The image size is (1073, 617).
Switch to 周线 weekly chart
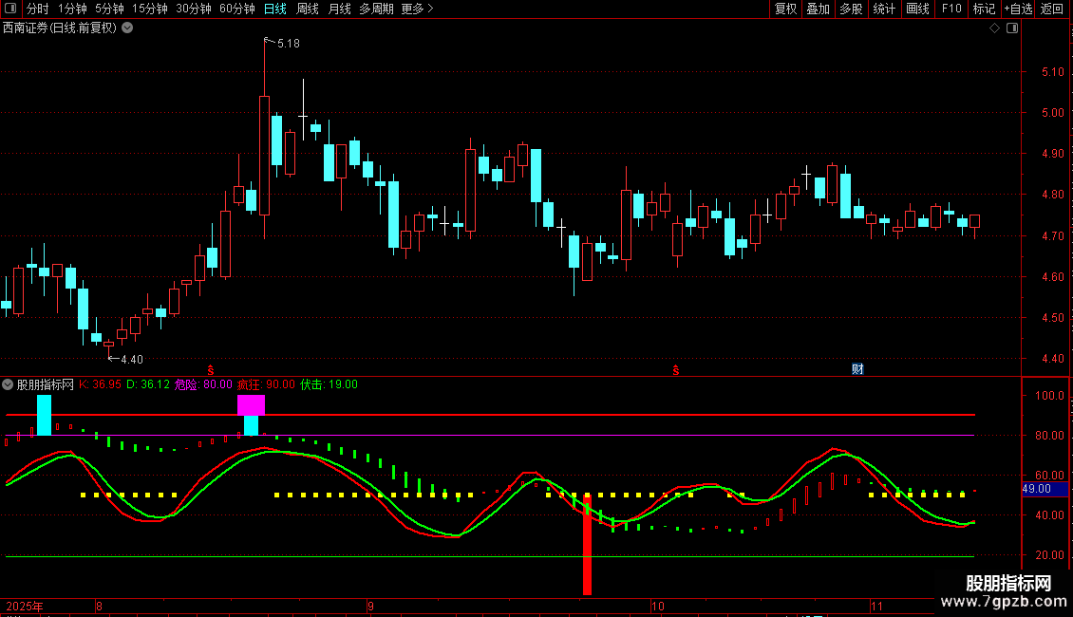click(308, 9)
